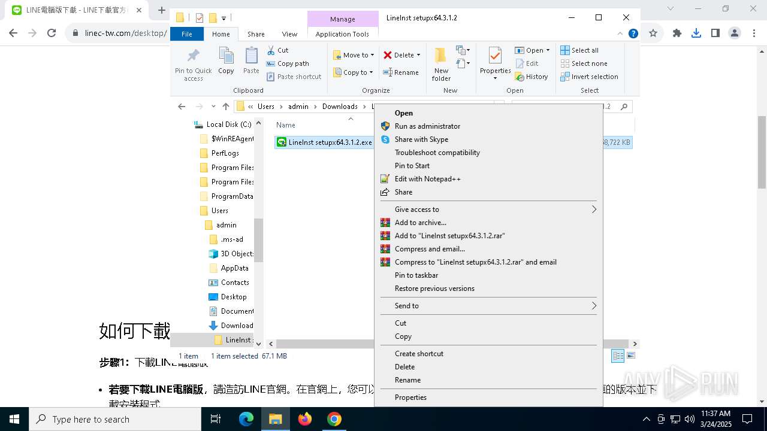Click Select none in ribbon
The width and height of the screenshot is (767, 431).
pos(584,63)
